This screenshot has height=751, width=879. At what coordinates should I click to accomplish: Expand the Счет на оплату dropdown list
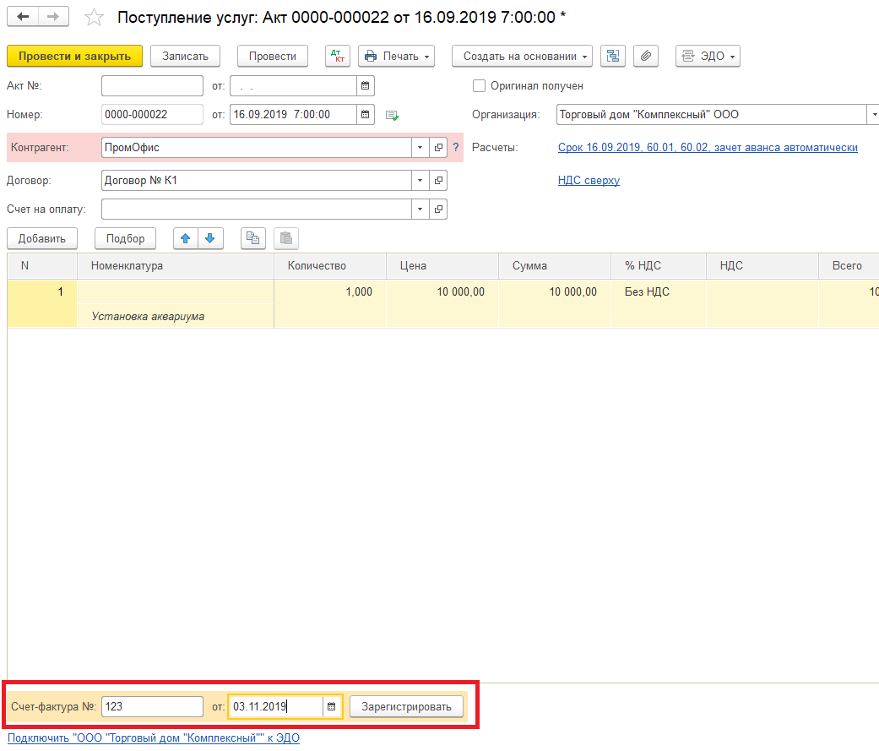[x=420, y=210]
